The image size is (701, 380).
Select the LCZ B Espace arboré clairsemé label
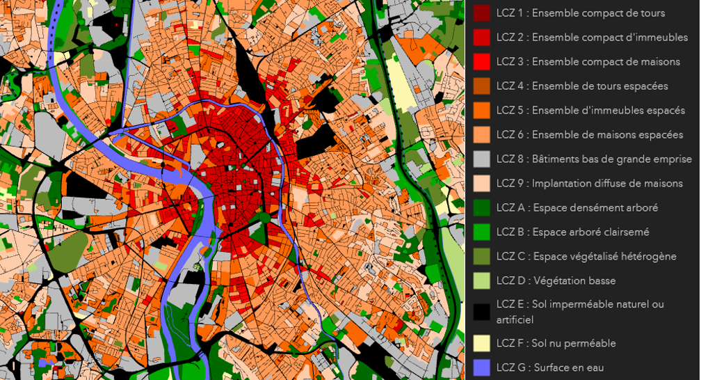573,232
